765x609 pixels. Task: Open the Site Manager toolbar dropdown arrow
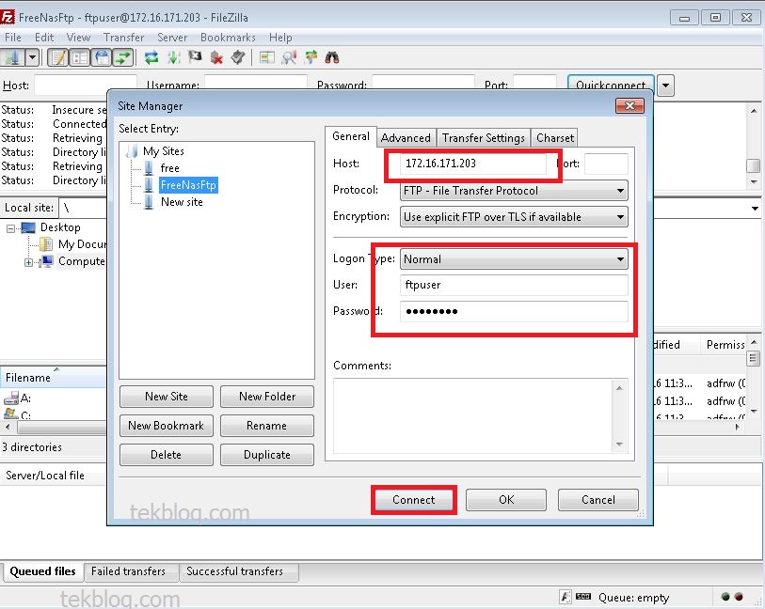32,57
